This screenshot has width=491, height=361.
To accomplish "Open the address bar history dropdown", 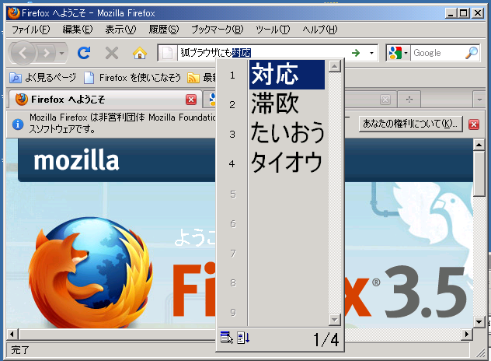I will click(x=371, y=53).
